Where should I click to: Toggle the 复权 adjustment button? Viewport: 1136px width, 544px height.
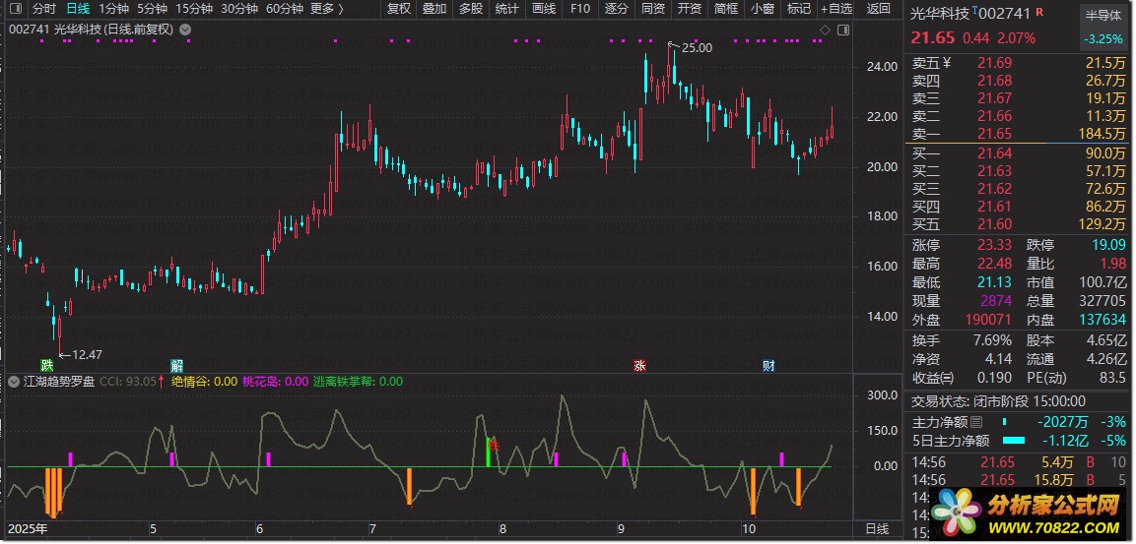(x=398, y=9)
